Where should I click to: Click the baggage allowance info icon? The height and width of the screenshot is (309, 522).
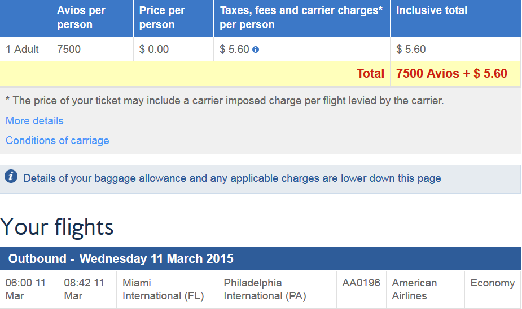click(x=11, y=176)
